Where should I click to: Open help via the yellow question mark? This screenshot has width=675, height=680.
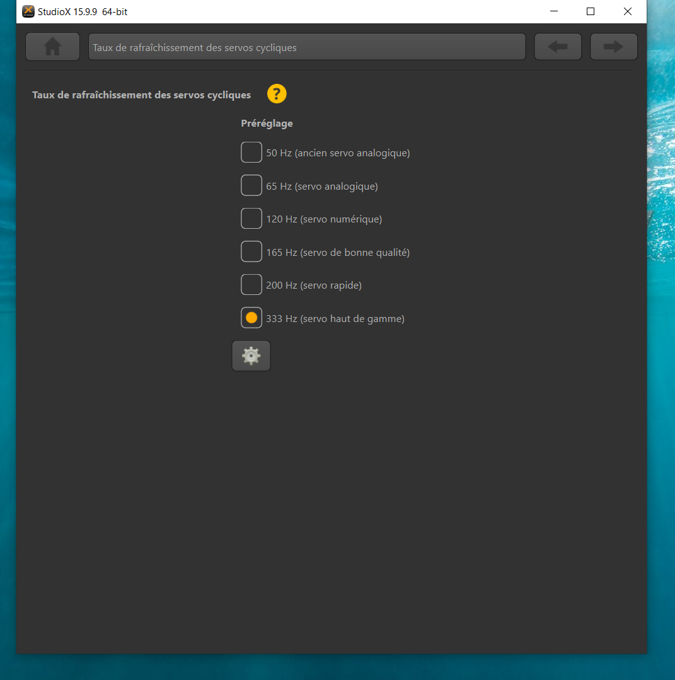click(x=277, y=94)
